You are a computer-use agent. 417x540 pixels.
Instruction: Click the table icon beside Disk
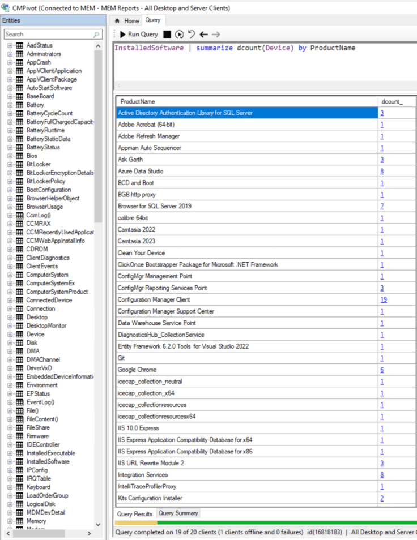click(x=20, y=342)
